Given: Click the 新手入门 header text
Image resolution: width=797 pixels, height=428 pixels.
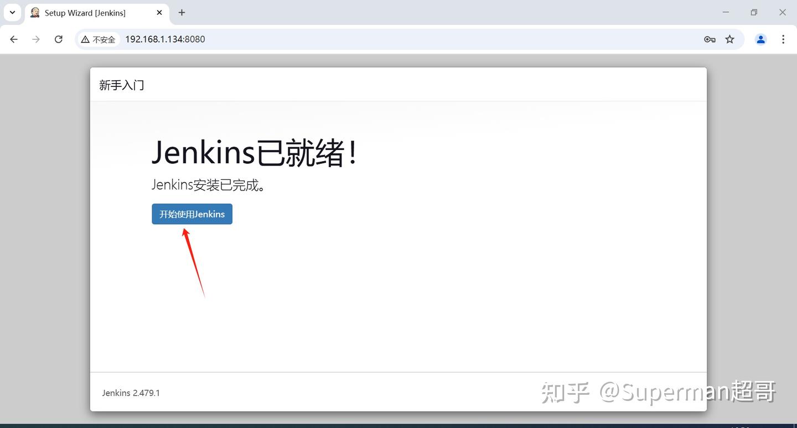Looking at the screenshot, I should 122,85.
